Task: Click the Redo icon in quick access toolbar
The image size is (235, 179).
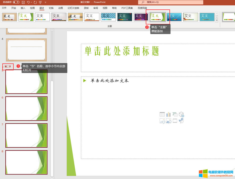Action: (35, 2)
